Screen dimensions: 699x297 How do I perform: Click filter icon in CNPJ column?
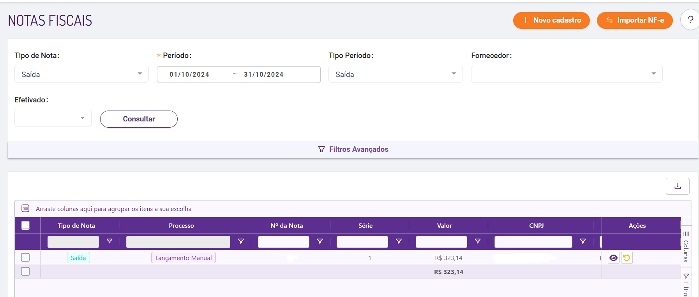583,241
